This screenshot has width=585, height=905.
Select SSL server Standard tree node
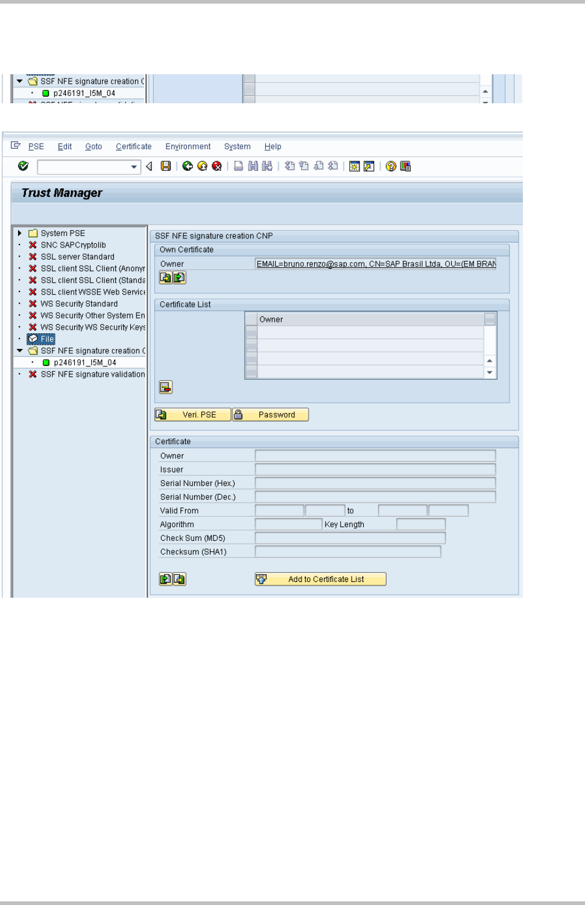pos(77,257)
